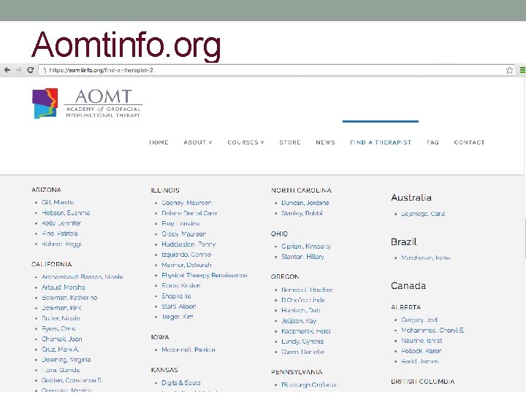
Task: Open Cipriani, Kimberly link
Action: coord(306,247)
